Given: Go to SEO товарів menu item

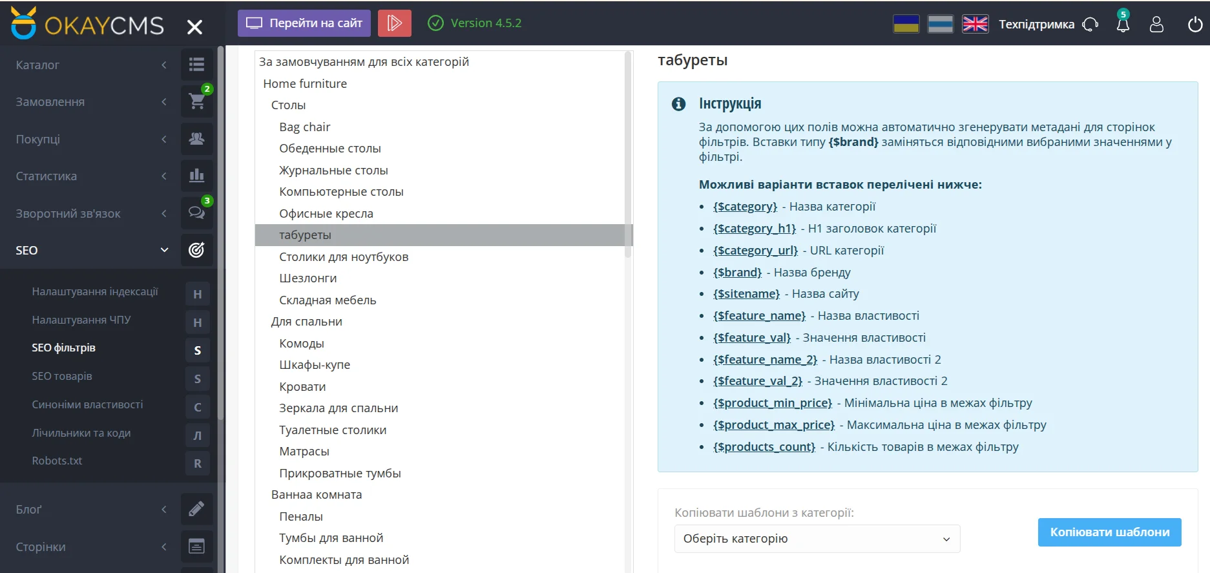Looking at the screenshot, I should [x=62, y=376].
